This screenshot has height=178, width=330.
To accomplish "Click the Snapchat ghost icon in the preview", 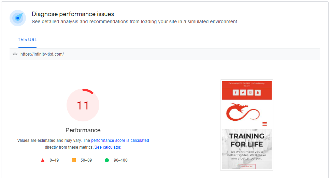I will 258,92.
